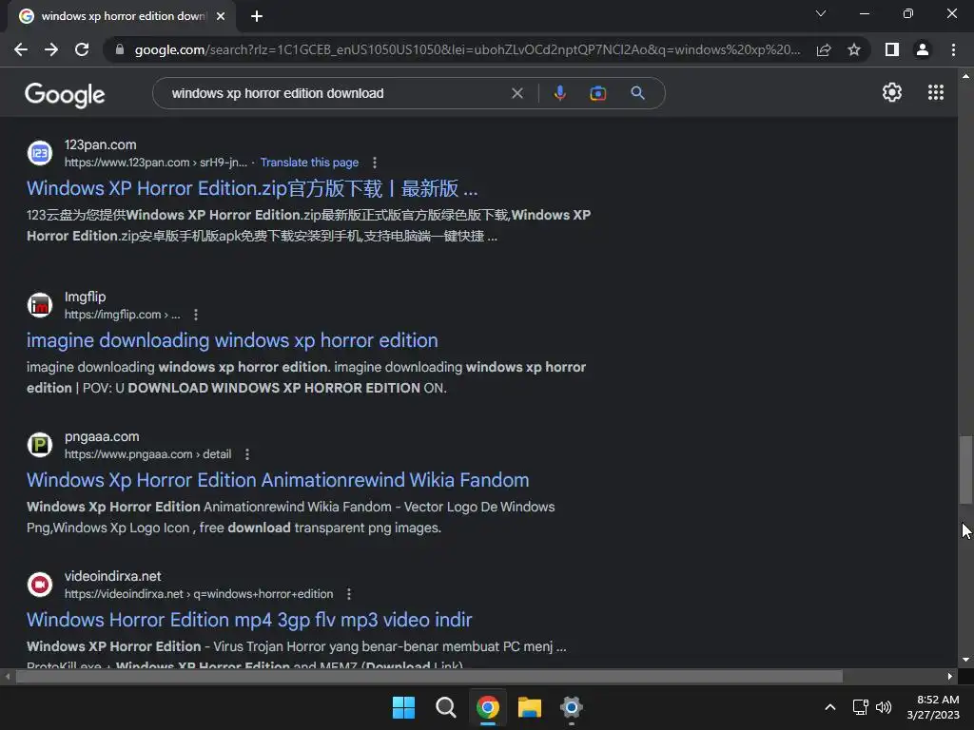This screenshot has width=974, height=730.
Task: Click the Imgflip favicon
Action: (x=40, y=305)
